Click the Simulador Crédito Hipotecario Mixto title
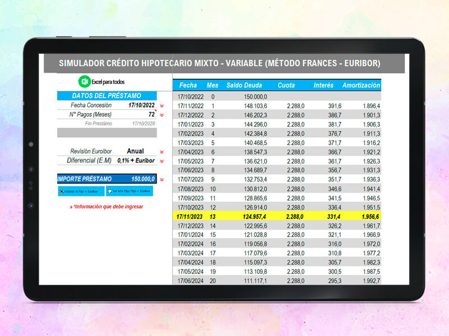 coord(219,63)
